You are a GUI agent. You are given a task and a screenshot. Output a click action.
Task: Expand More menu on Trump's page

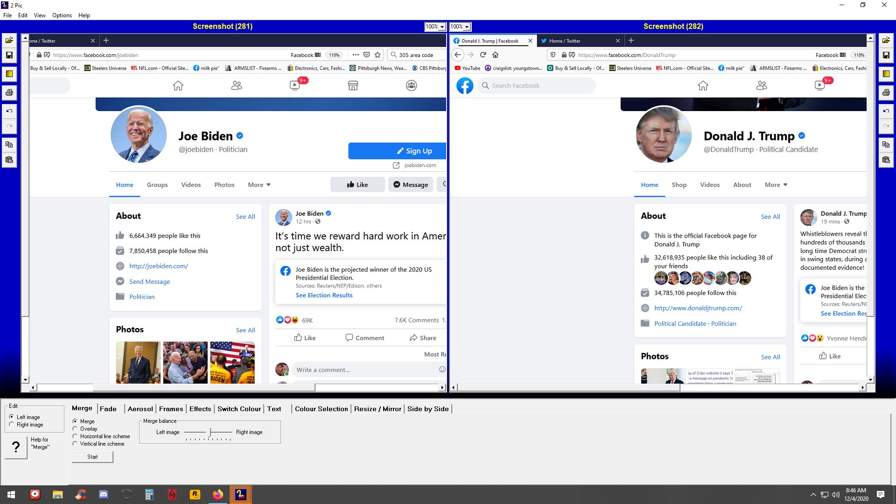pos(776,185)
